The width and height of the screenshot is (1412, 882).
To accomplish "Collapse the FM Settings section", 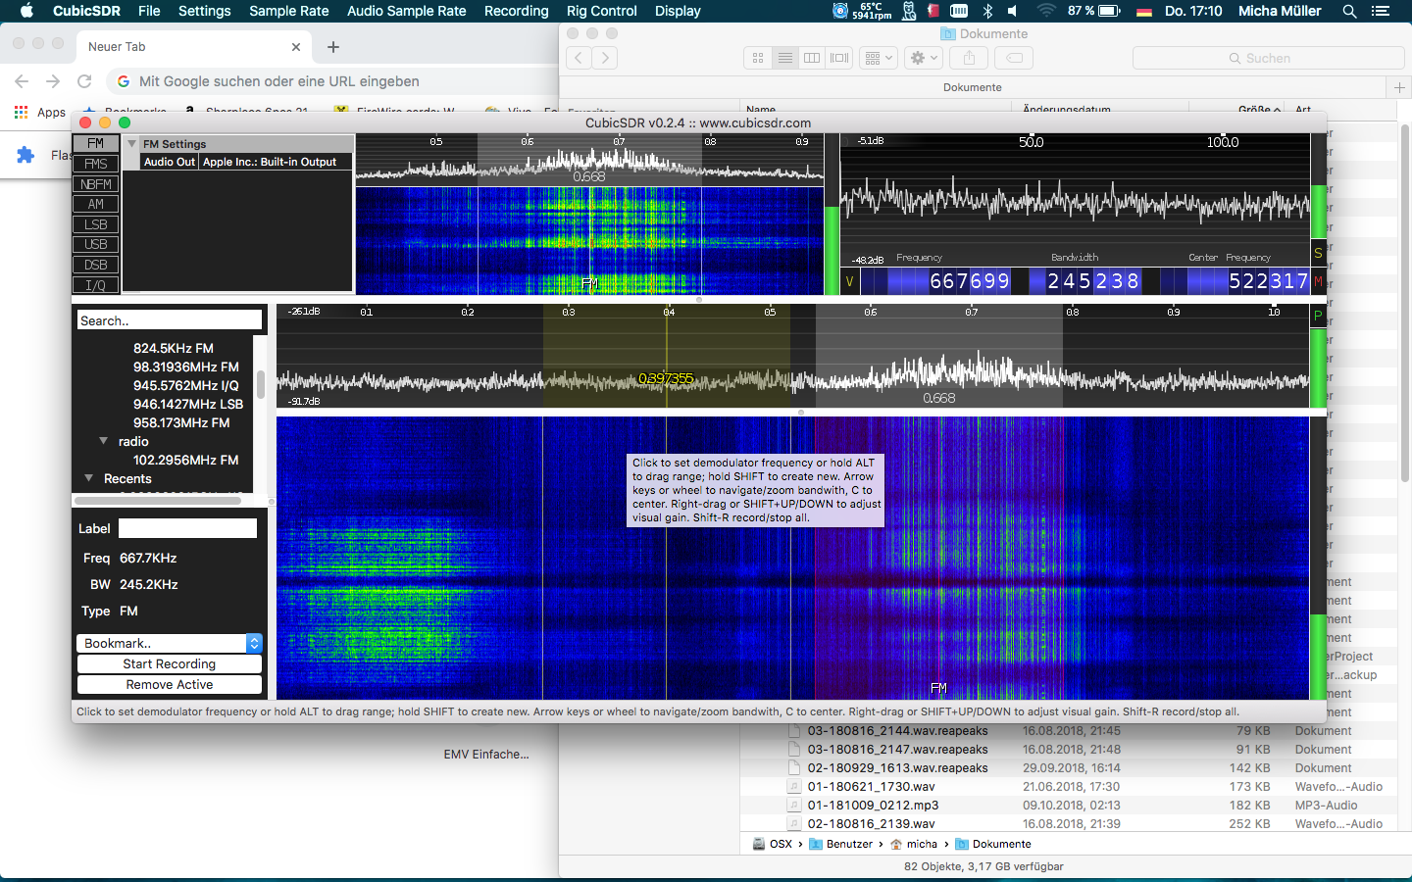I will (131, 144).
